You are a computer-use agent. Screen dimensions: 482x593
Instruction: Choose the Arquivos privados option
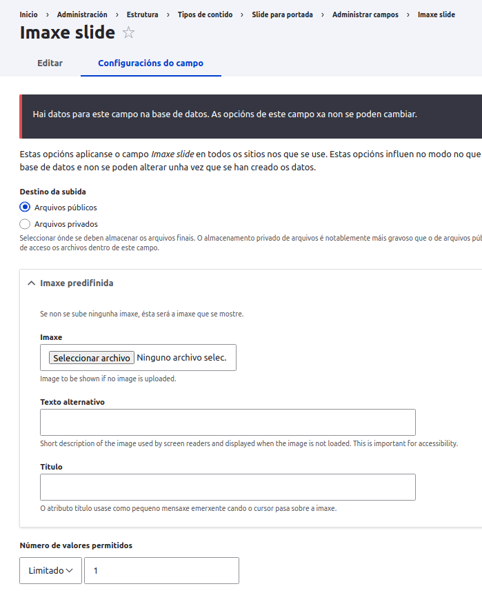tap(26, 223)
